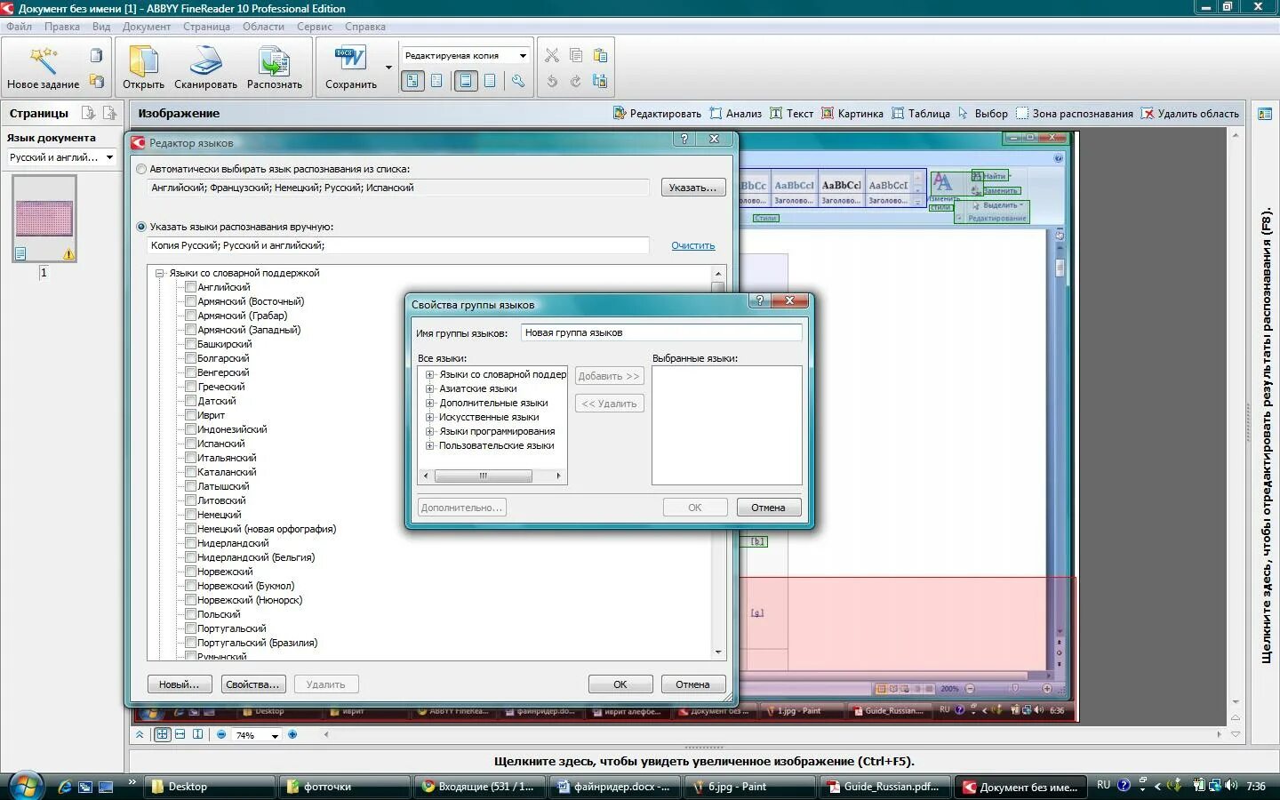Open the wrench options icon
Image resolution: width=1280 pixels, height=800 pixels.
[517, 81]
